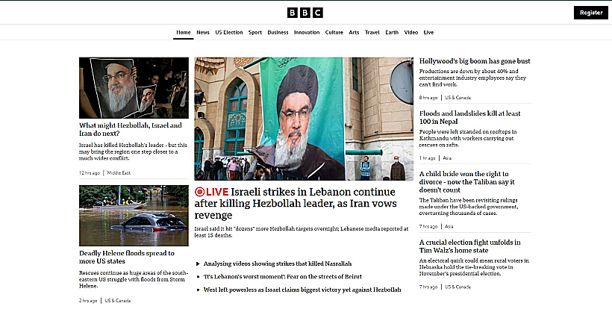Screen dimensions: 612x309
Task: Click the BBC logo at top
Action: coord(305,13)
